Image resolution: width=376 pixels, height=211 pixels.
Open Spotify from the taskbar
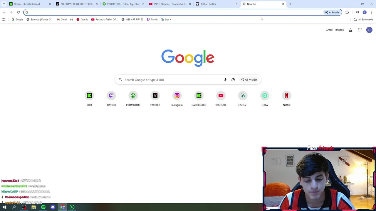[x=43, y=207]
